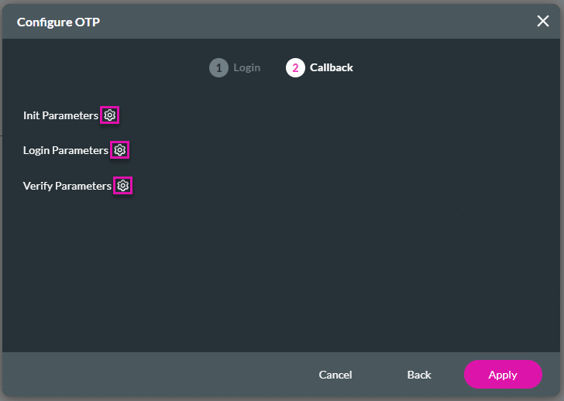Click the Back button
564x401 pixels.
pos(419,375)
